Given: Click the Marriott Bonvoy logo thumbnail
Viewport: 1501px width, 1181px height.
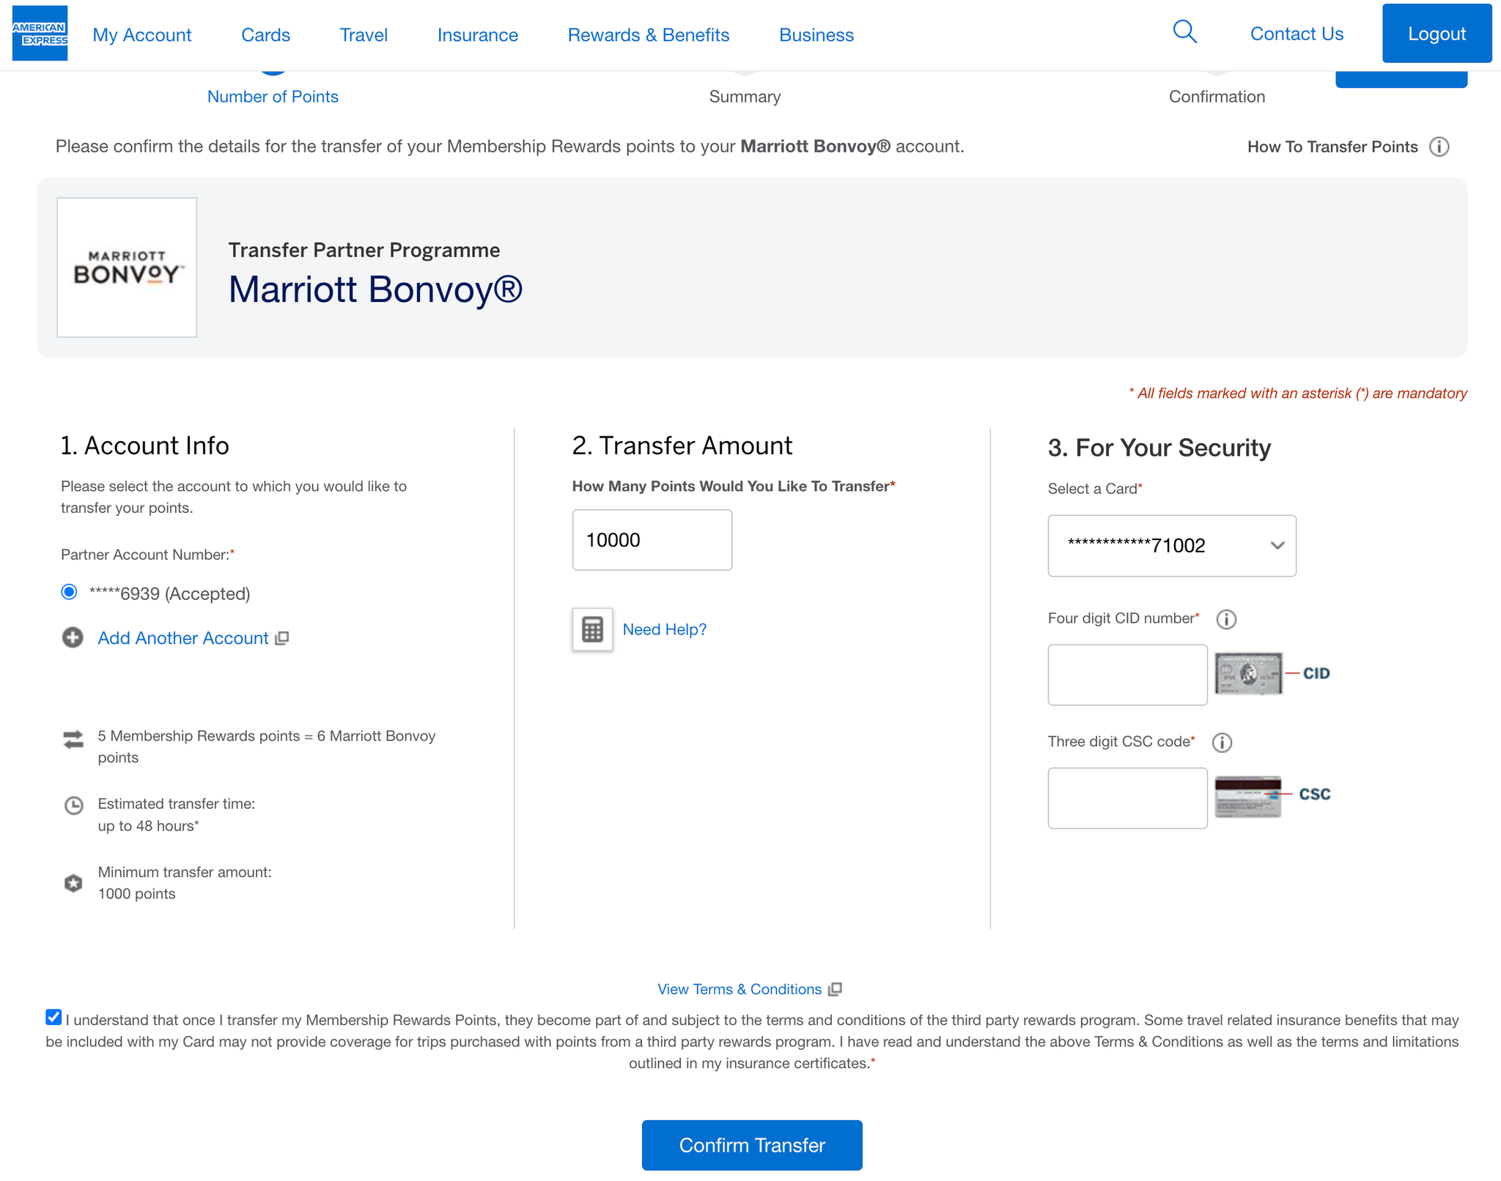Looking at the screenshot, I should tap(127, 267).
